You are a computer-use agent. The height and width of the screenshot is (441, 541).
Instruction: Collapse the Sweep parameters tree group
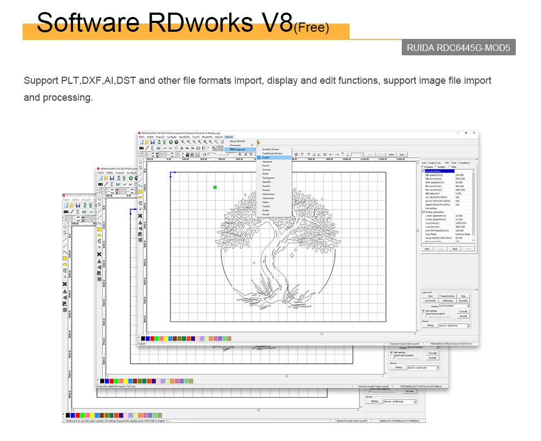(x=423, y=212)
